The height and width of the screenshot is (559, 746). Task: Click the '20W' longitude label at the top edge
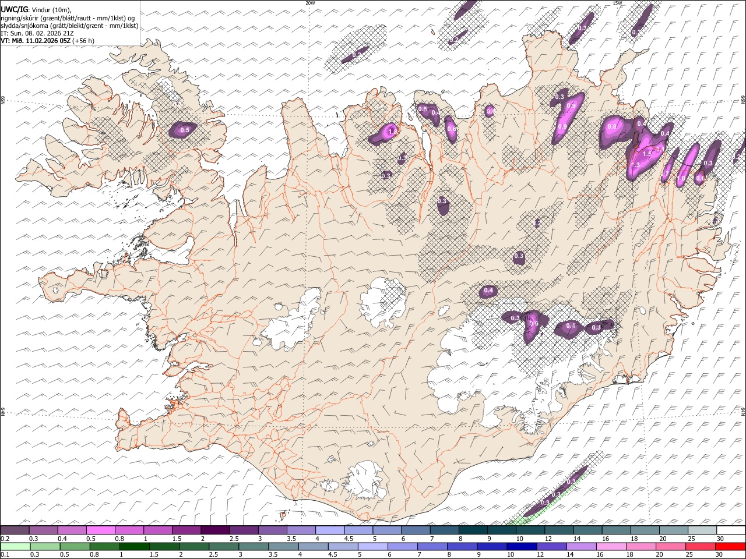[310, 3]
